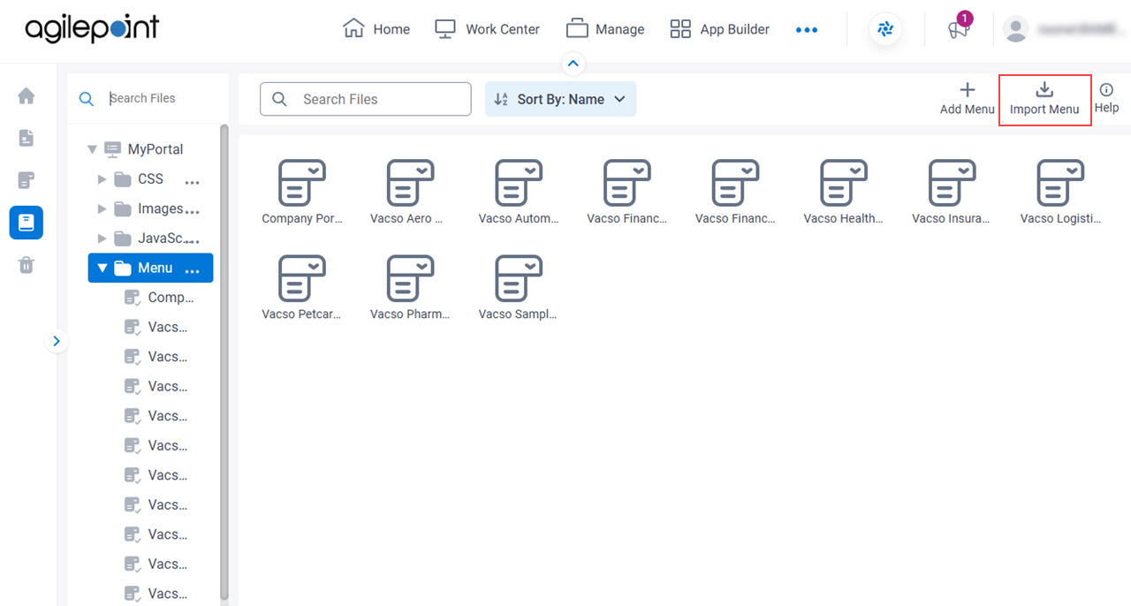Expand the CSS folder
Viewport: 1131px width, 606px height.
[102, 179]
